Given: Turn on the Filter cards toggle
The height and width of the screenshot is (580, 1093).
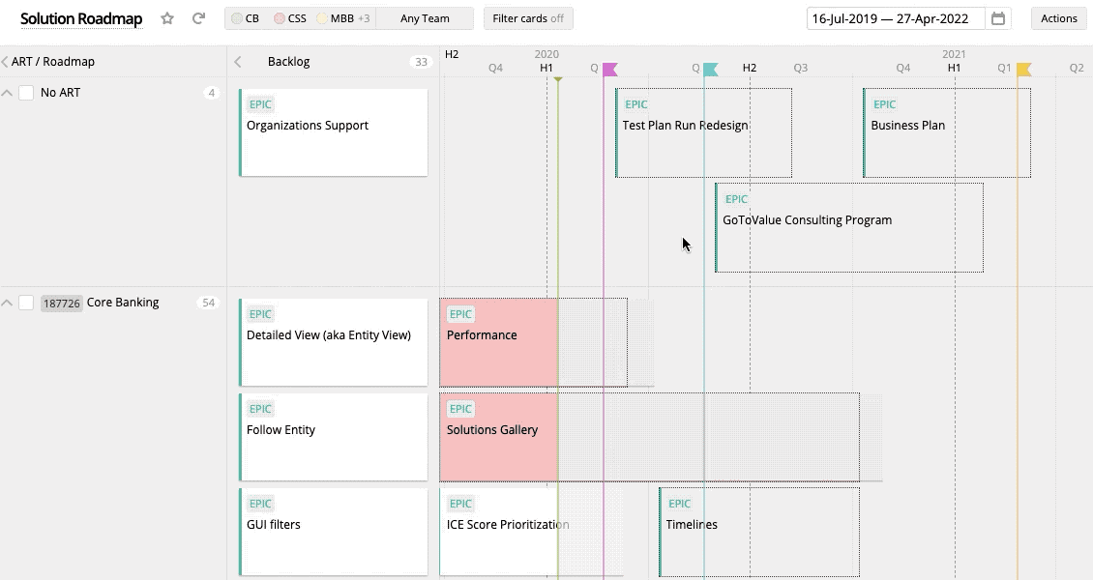Looking at the screenshot, I should coord(528,17).
